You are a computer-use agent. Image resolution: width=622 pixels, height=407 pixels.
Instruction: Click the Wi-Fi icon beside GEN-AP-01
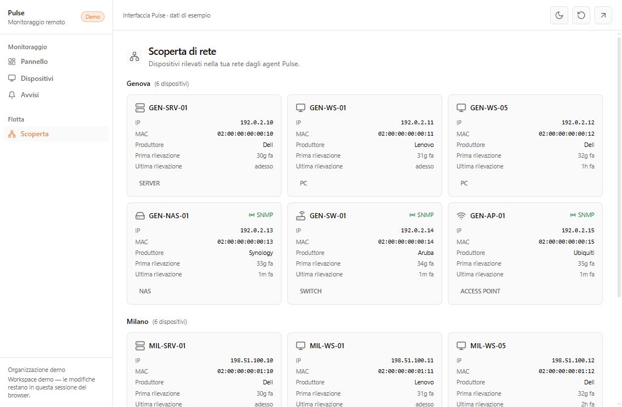click(461, 216)
